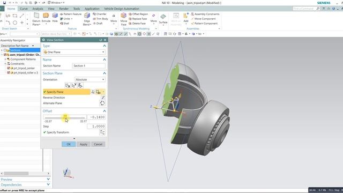The image size is (343, 193).
Task: Activate the Extrude tool
Action: pyautogui.click(x=46, y=18)
